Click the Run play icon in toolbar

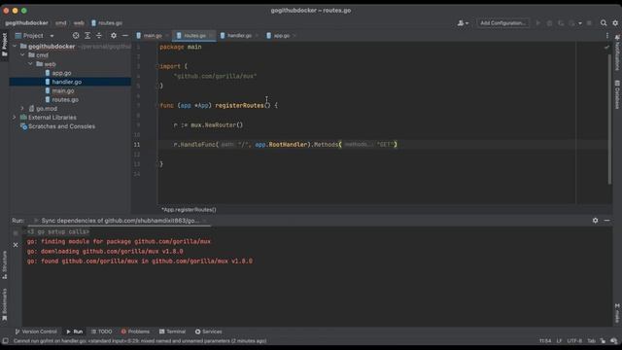tap(538, 23)
